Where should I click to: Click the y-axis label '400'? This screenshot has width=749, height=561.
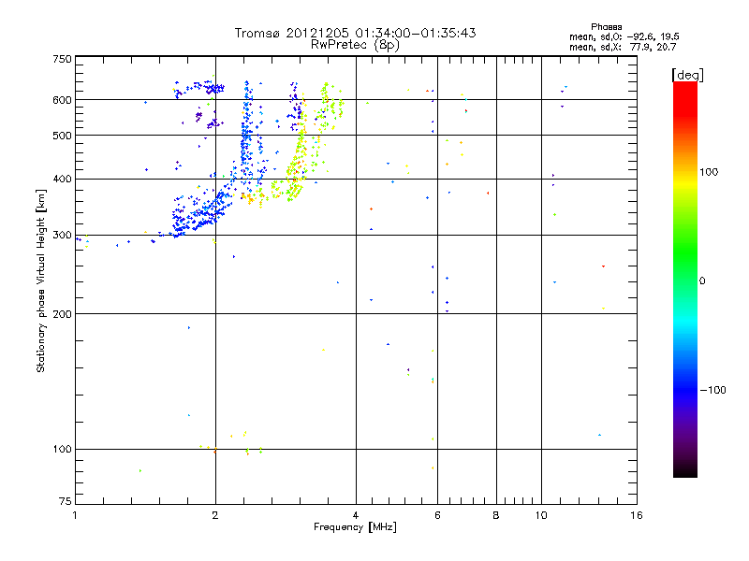point(62,179)
